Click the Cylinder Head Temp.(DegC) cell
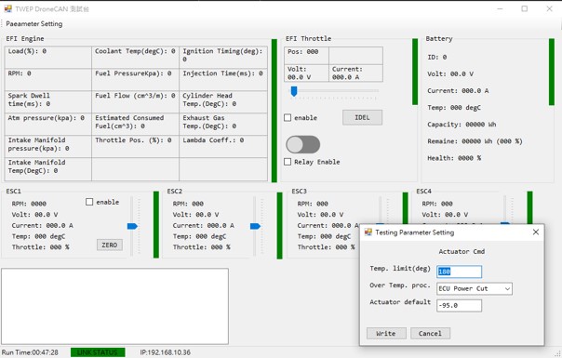This screenshot has height=358, width=562. click(x=223, y=101)
